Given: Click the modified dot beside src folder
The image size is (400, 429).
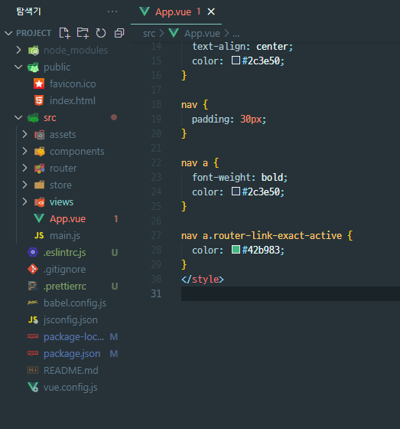Looking at the screenshot, I should pos(114,117).
